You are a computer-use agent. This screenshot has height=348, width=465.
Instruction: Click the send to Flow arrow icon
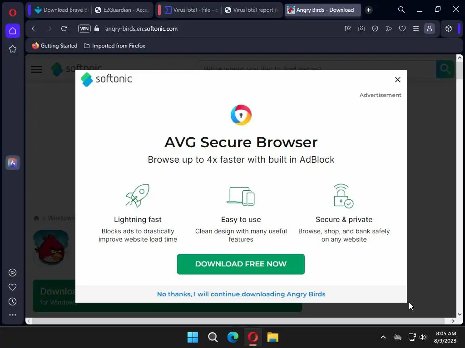(389, 29)
